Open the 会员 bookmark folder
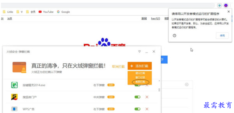This screenshot has width=234, height=113. [31, 12]
